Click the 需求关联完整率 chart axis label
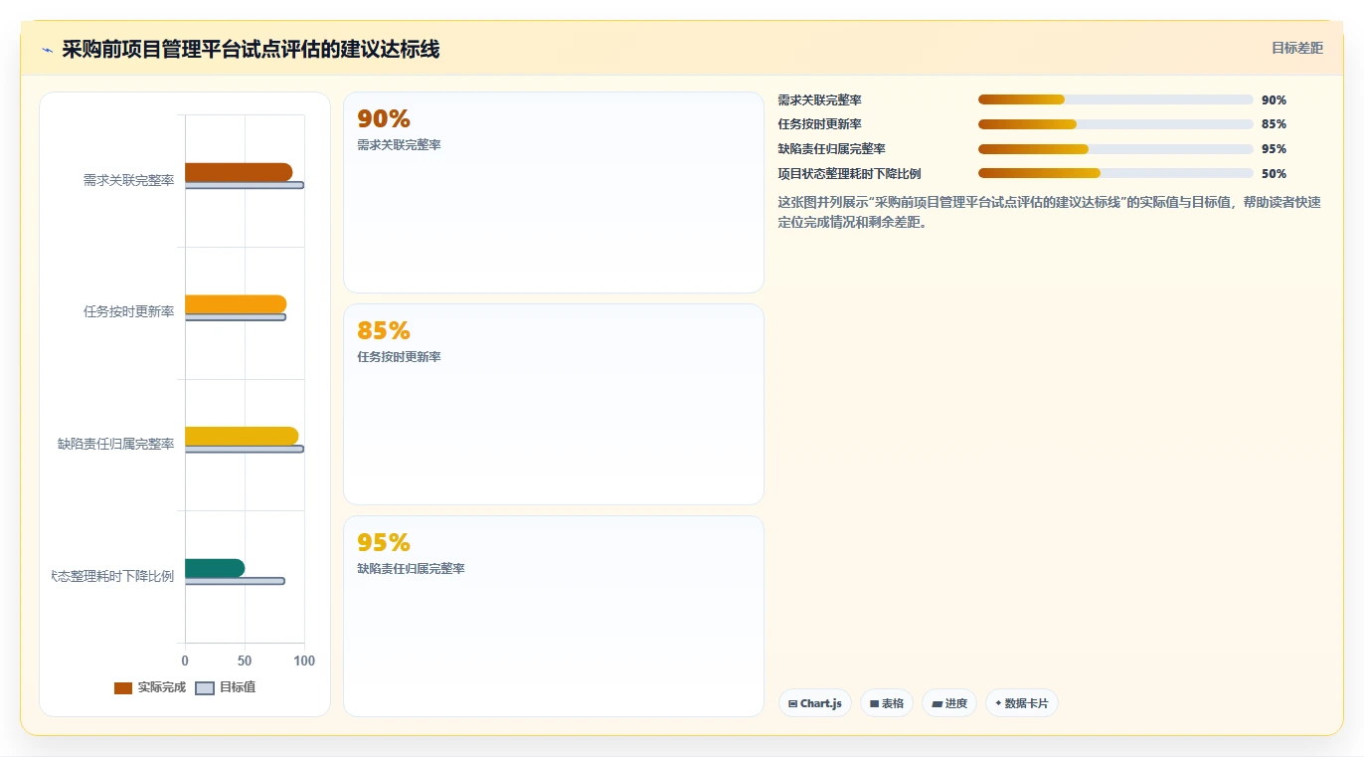This screenshot has width=1364, height=757. (x=128, y=180)
